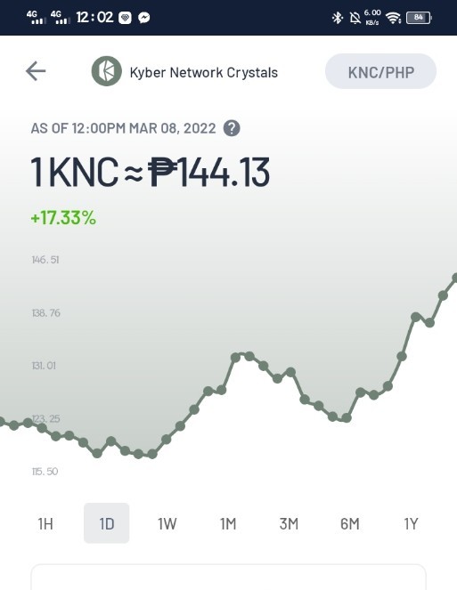Tap the Kyber Network Crystals title

pyautogui.click(x=204, y=72)
